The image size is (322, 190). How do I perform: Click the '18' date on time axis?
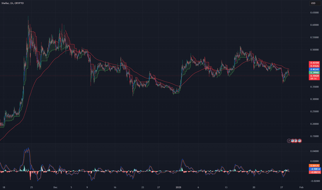[4, 187]
